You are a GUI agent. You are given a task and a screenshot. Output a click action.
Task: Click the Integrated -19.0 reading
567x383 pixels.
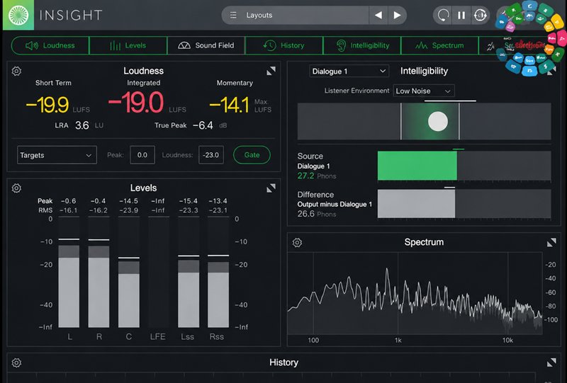coord(136,102)
